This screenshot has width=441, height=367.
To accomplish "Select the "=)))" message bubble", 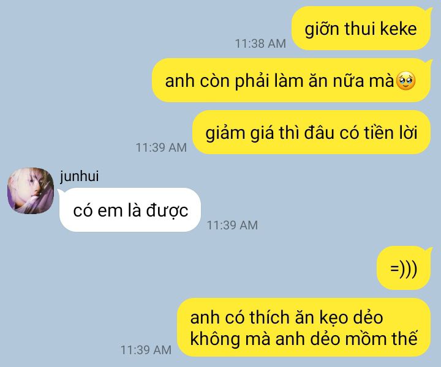I will click(x=404, y=268).
